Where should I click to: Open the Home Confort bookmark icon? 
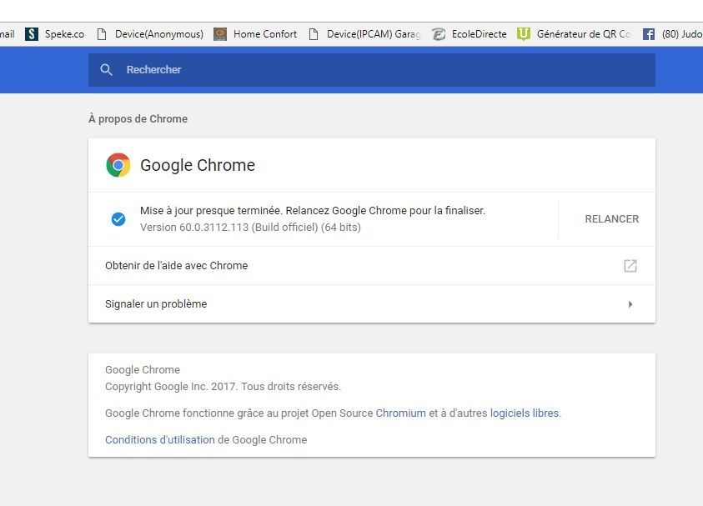pos(219,34)
